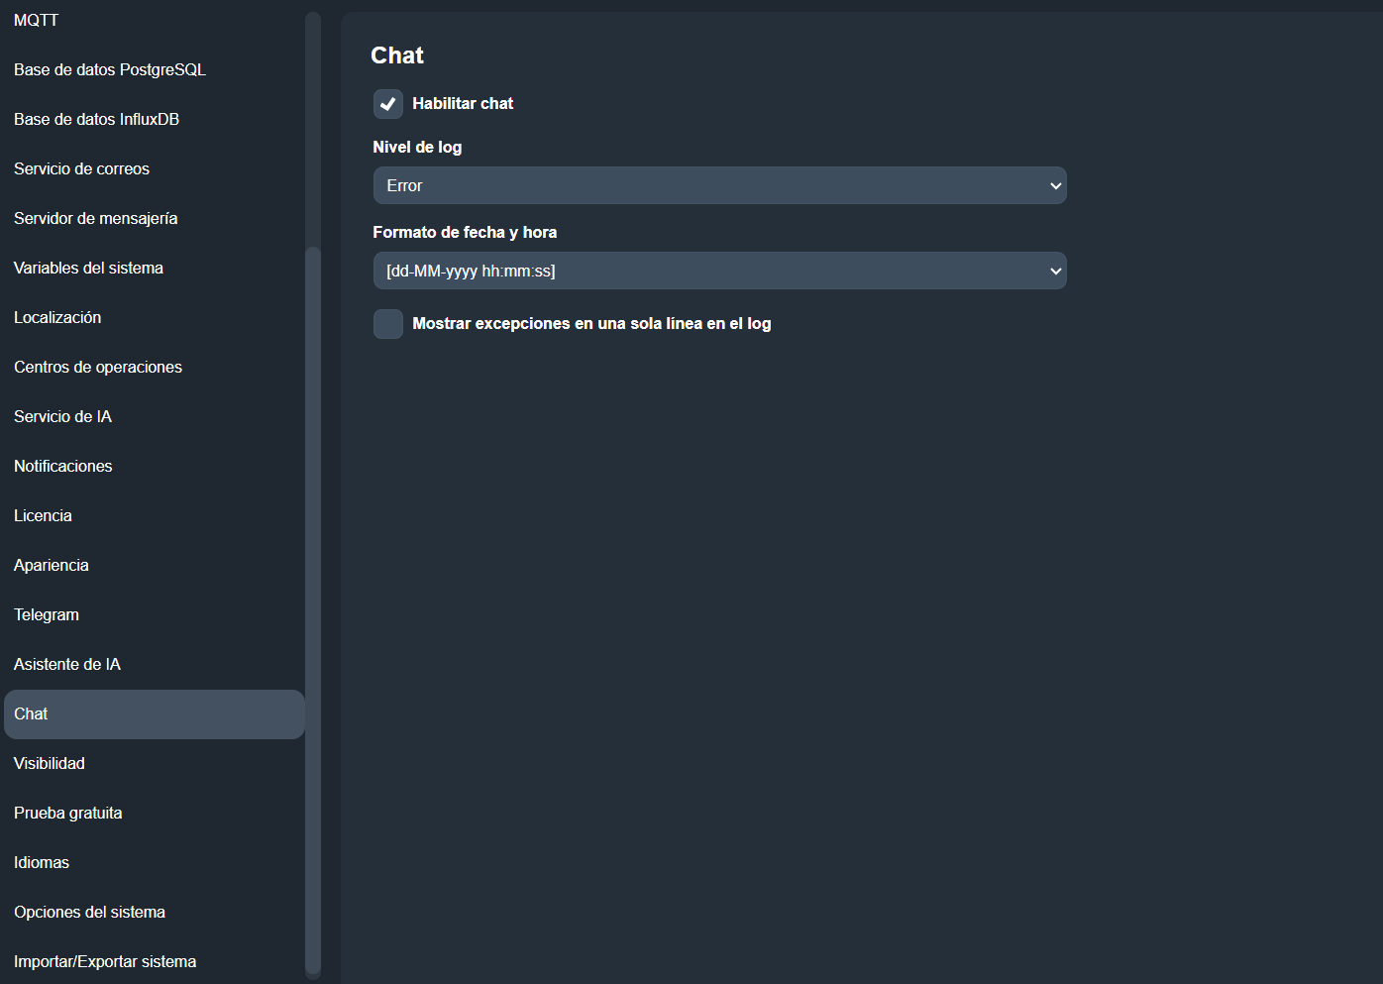Select Servicio de IA entry
The height and width of the screenshot is (984, 1383).
(x=63, y=416)
